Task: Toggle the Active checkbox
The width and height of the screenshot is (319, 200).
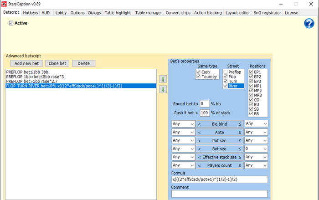Action: click(11, 23)
